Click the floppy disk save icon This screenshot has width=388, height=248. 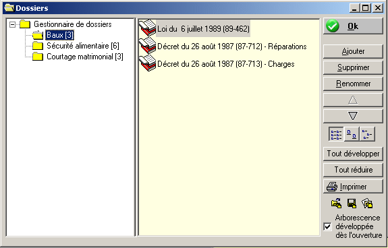tap(352, 204)
